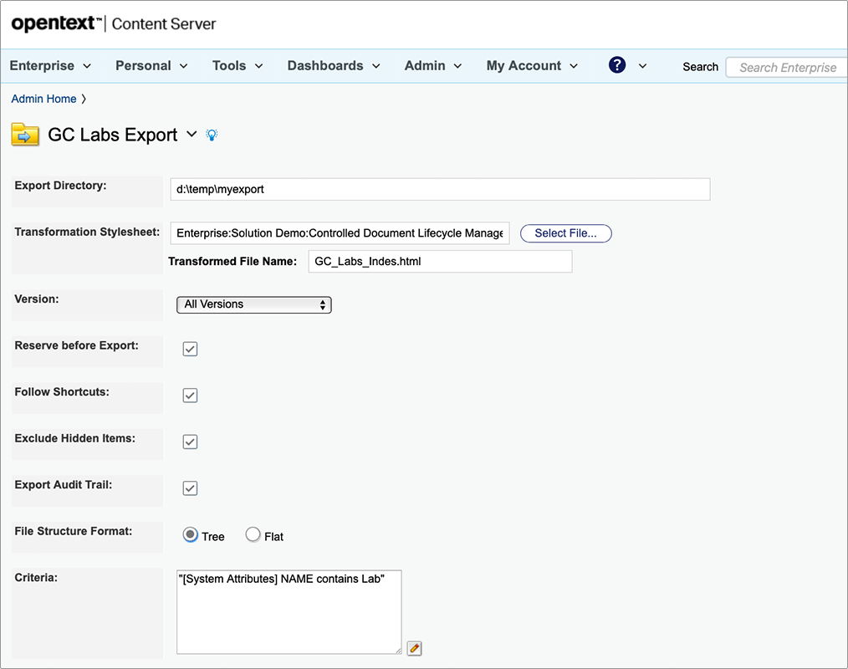Click the Transformation Stylesheet path field
848x669 pixels.
point(340,233)
